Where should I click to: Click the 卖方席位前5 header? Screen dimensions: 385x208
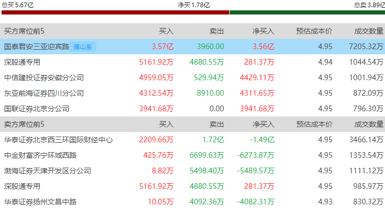point(24,124)
